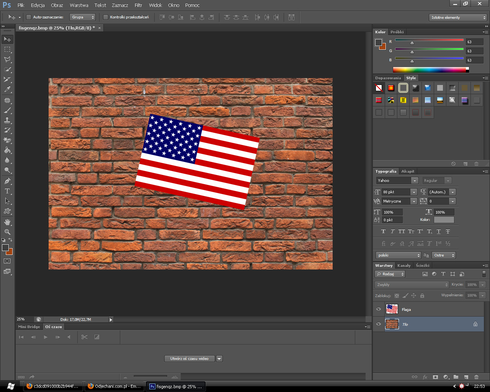The height and width of the screenshot is (392, 490).
Task: Open the font size 80 pkt dropdown
Action: (414, 192)
